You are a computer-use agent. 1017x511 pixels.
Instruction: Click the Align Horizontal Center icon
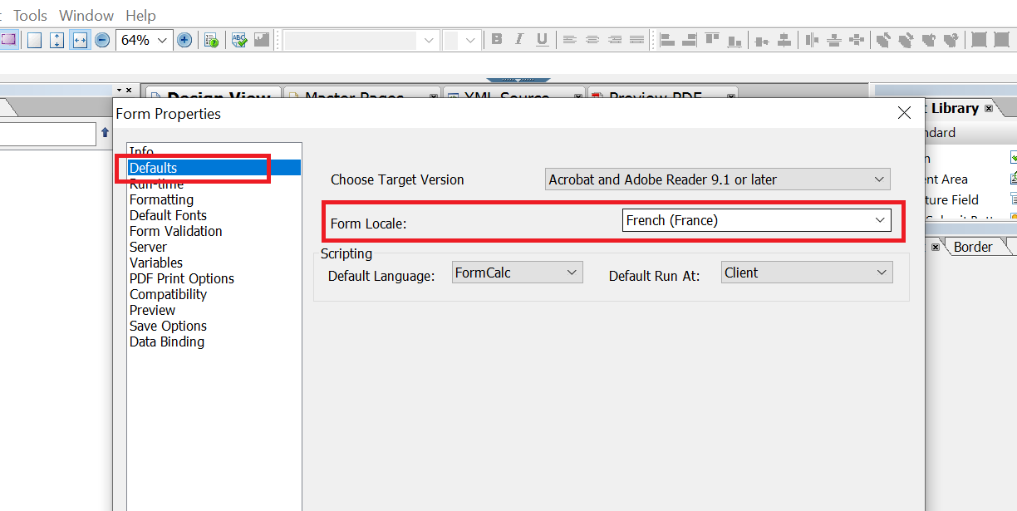click(784, 39)
